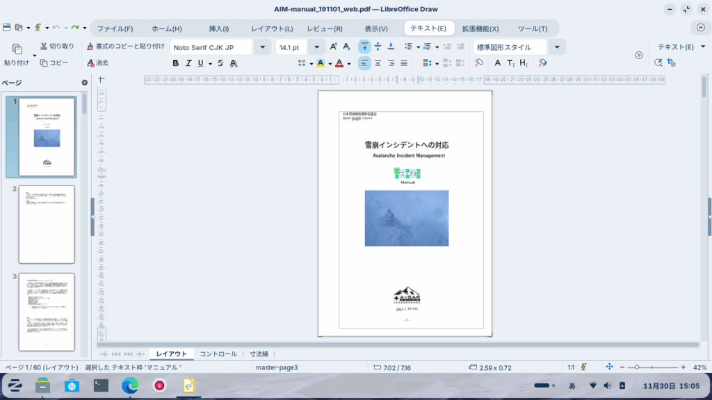The image size is (712, 400).
Task: Apply the yellow highlighting color
Action: click(320, 63)
